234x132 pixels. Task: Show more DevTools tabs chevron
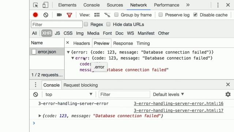point(188,5)
